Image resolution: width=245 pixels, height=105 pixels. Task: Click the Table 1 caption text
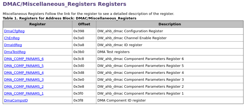69,18
